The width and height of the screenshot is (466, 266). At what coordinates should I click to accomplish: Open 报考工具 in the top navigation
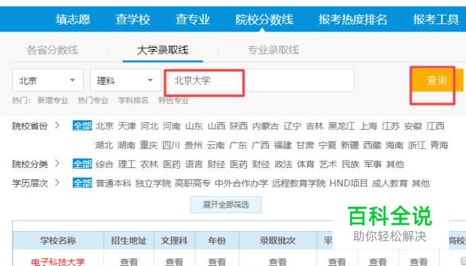click(x=436, y=19)
